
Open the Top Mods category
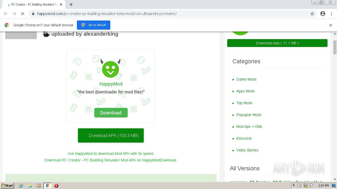244,103
